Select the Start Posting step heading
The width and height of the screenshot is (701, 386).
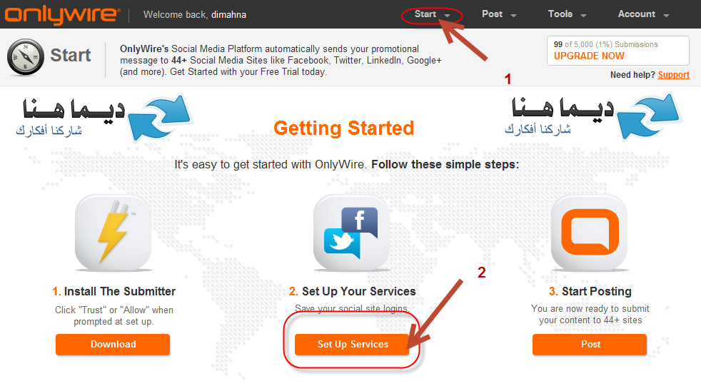[x=590, y=291]
